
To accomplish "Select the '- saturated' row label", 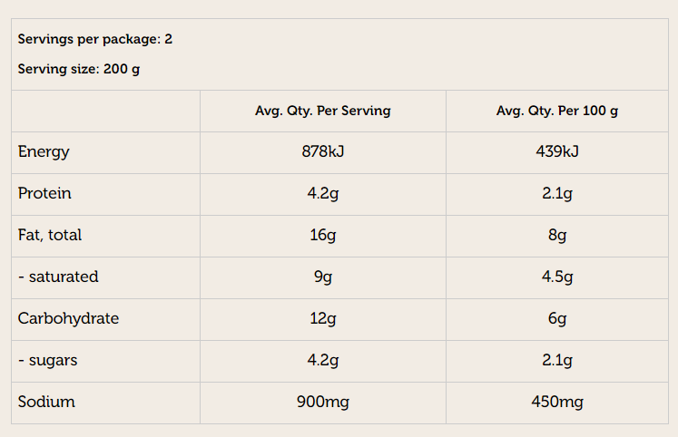I will [x=58, y=277].
